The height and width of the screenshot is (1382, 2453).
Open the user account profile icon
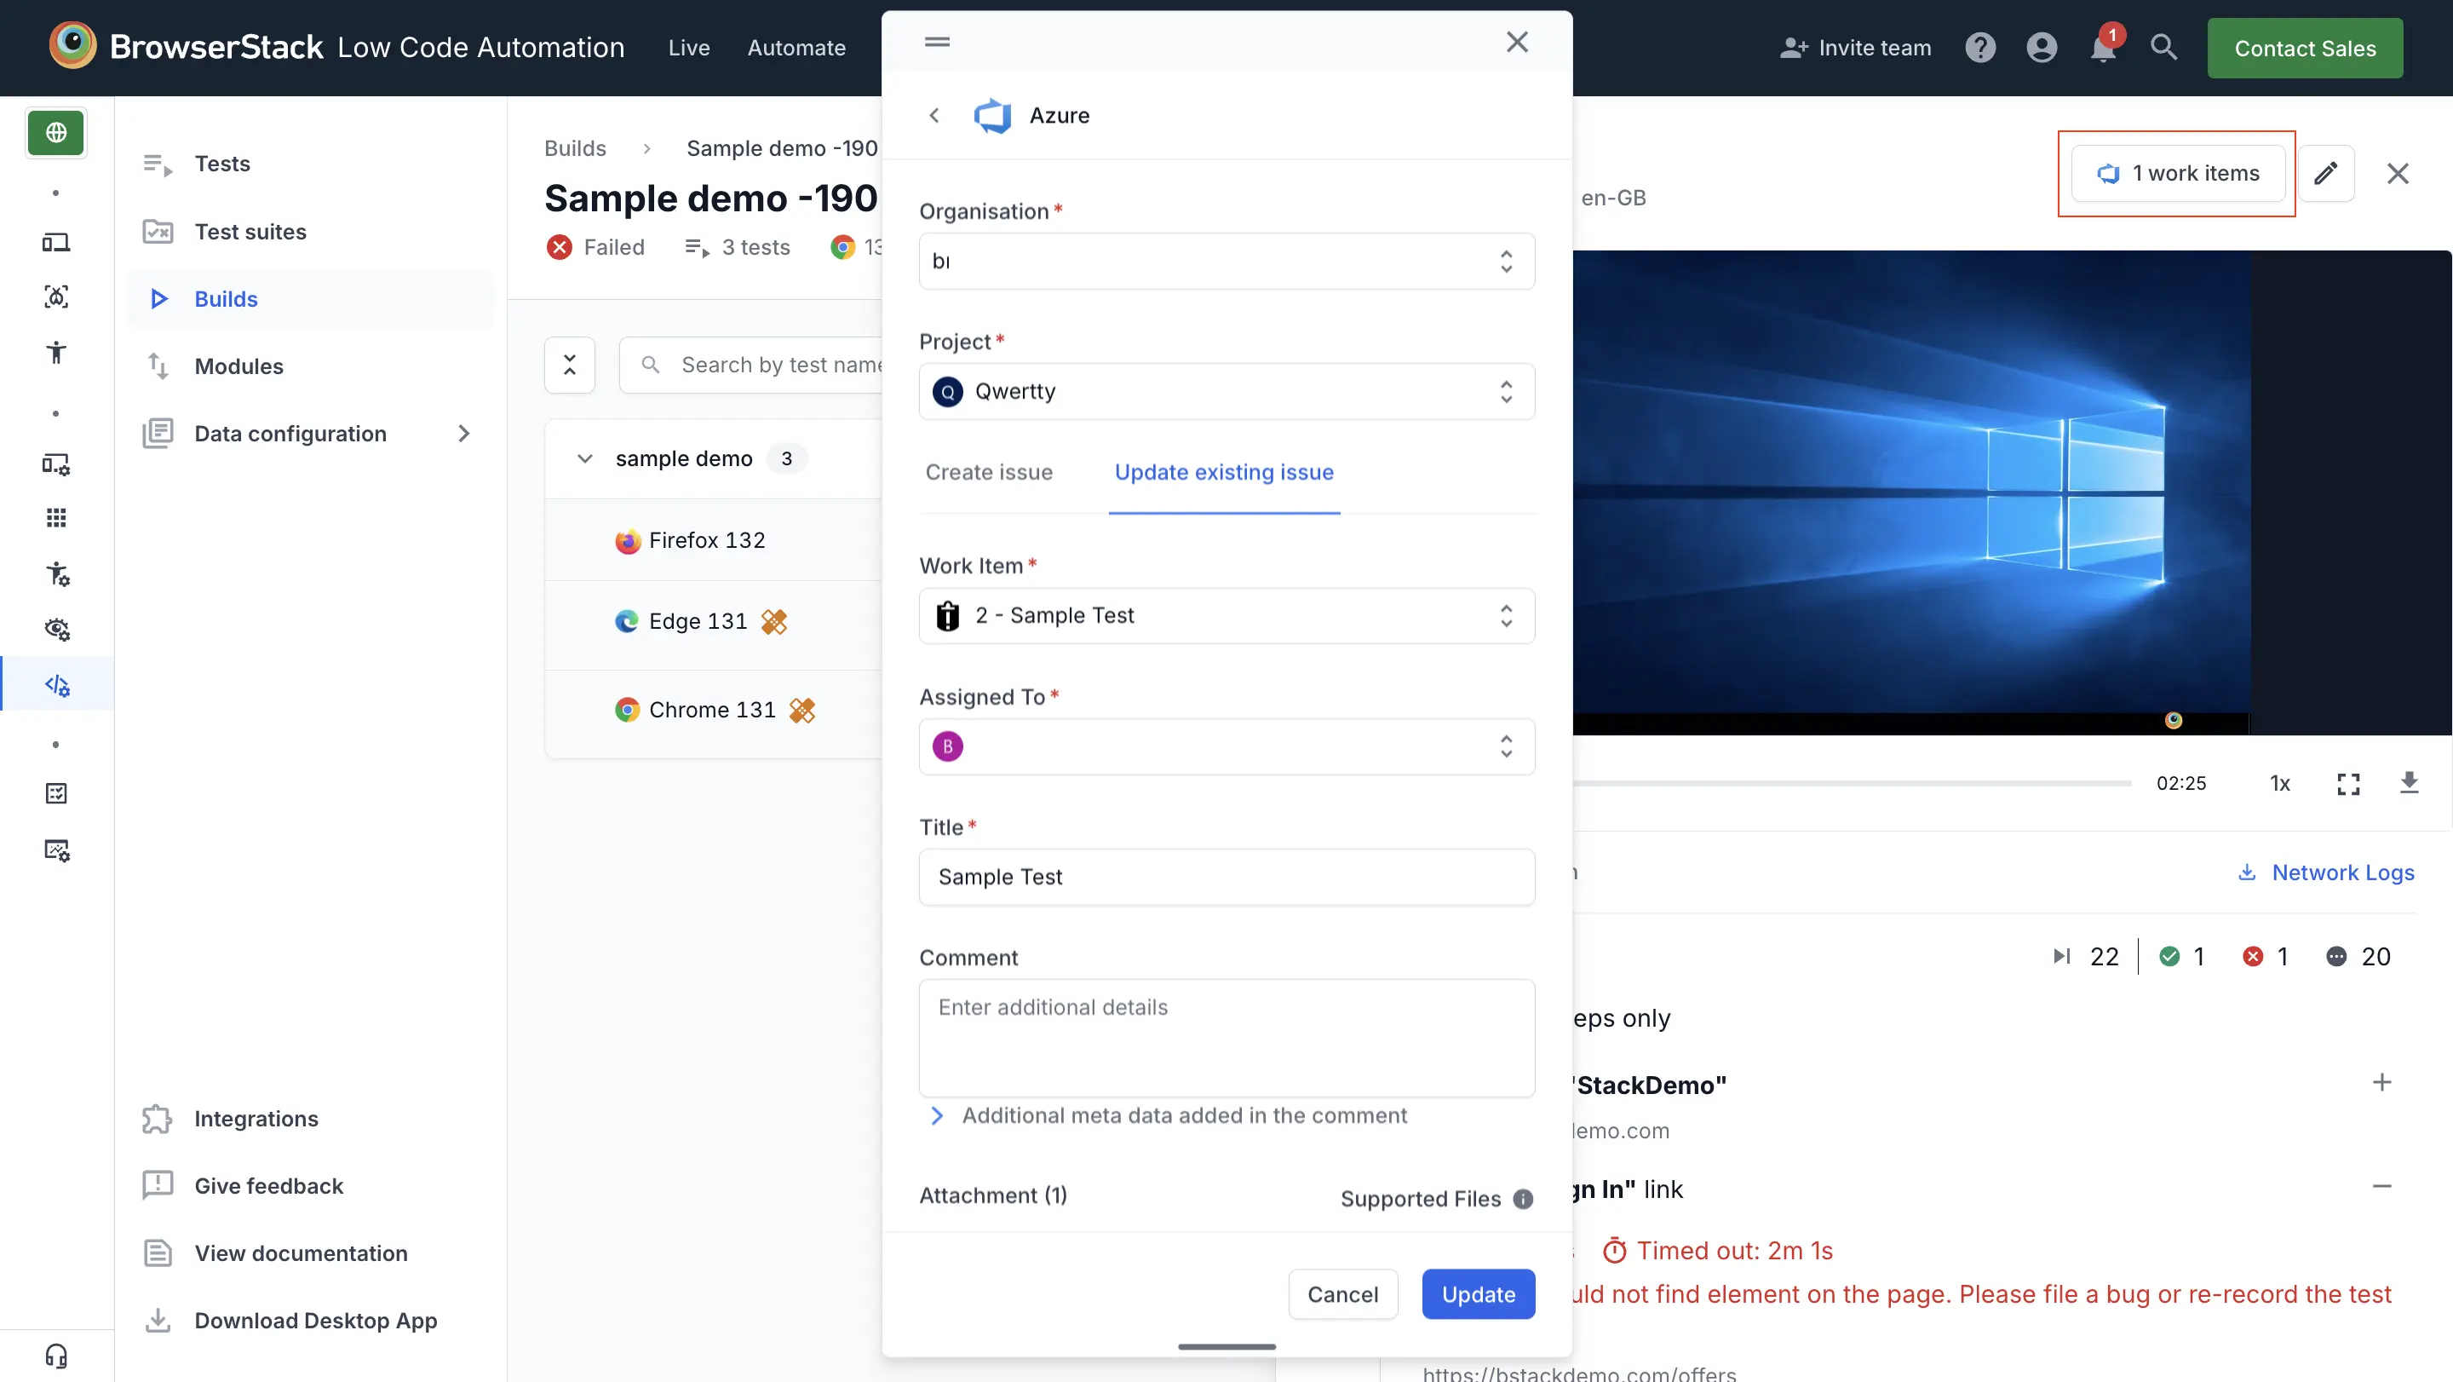(2041, 48)
